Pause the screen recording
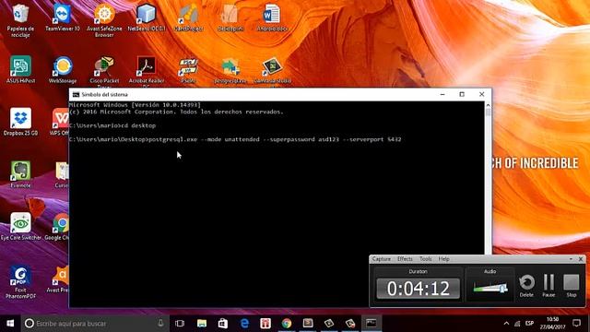Image resolution: width=590 pixels, height=332 pixels. tap(549, 286)
